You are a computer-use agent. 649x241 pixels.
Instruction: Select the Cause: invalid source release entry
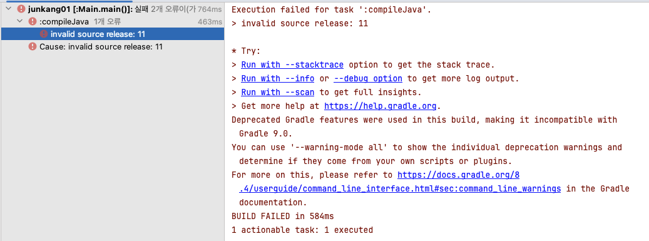point(112,46)
